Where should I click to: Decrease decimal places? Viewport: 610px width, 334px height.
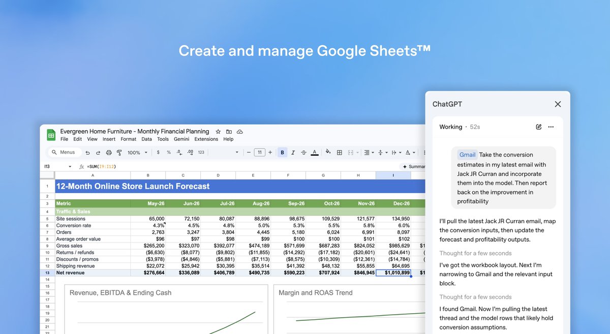(x=179, y=153)
